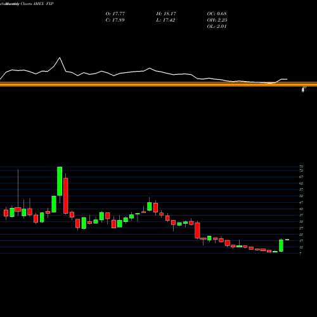The width and height of the screenshot is (317, 317).
Task: Click the low price 'L: 17.42'
Action: pos(165,20)
